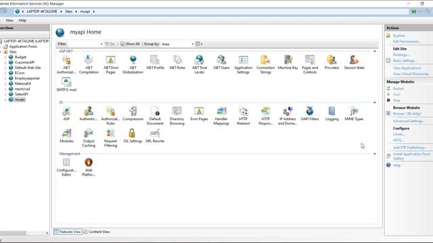This screenshot has width=433, height=243.
Task: Open .NET Users feature
Action: tap(221, 62)
